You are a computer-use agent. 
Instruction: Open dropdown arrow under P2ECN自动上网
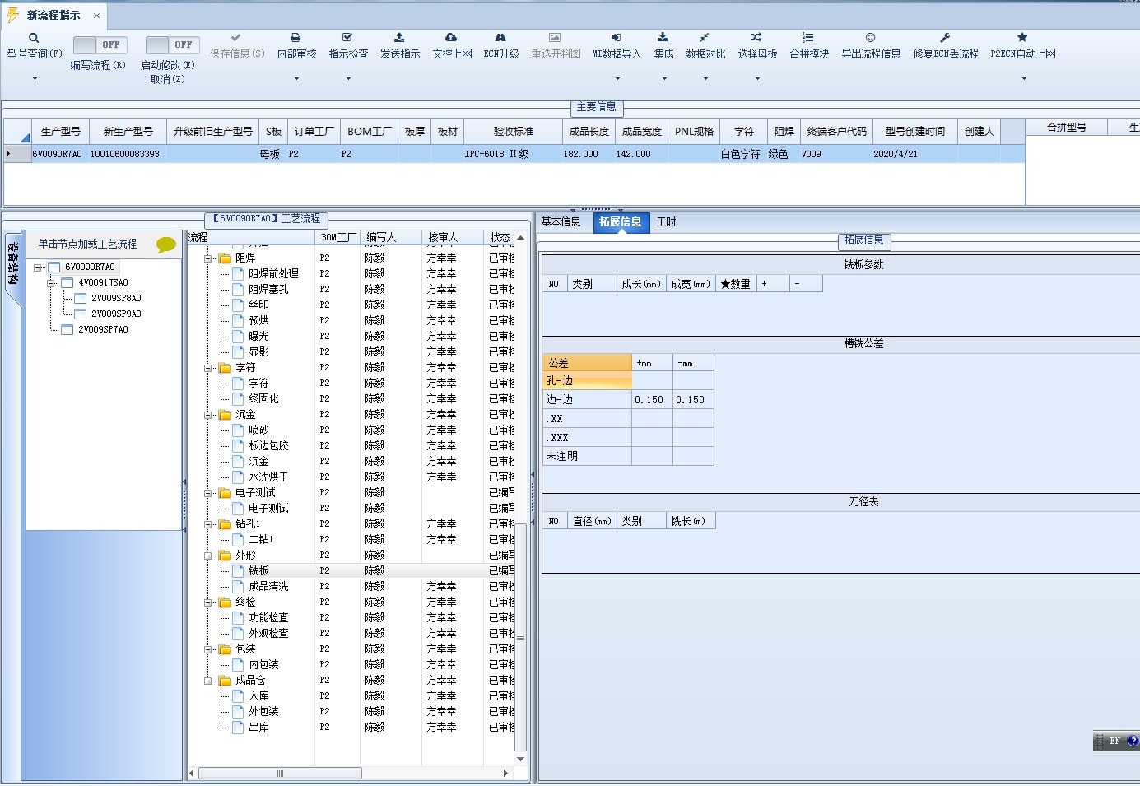coord(1024,79)
